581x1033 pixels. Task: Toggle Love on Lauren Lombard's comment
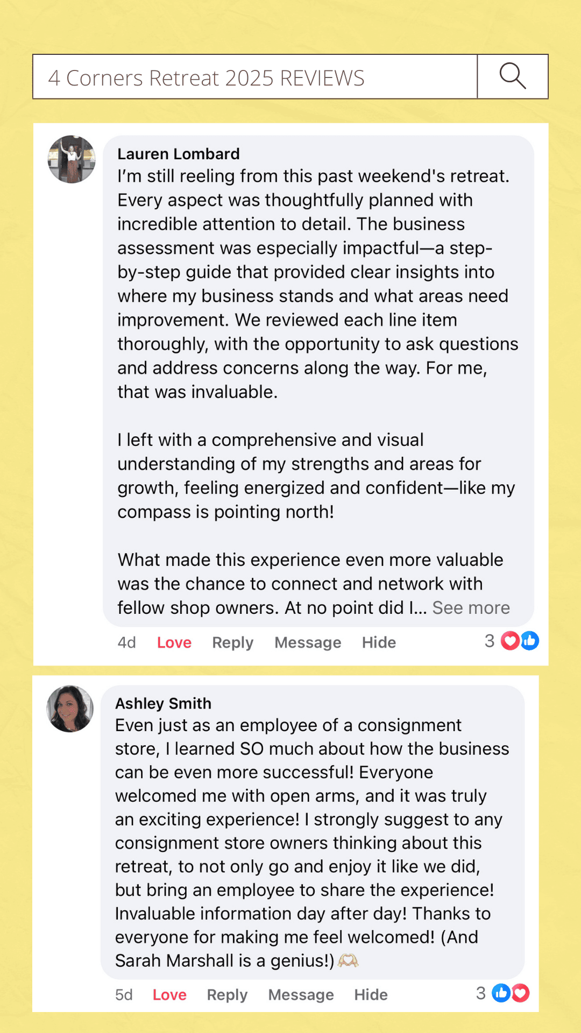[174, 642]
